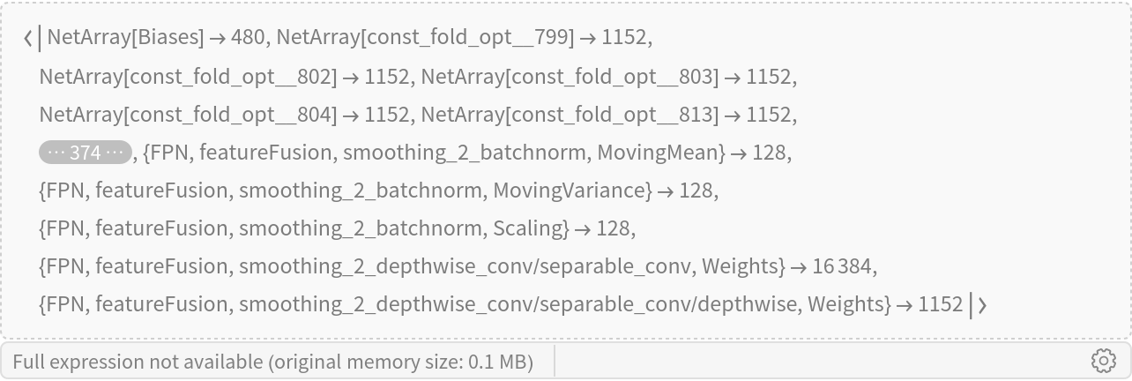Select the NetArray[const_fold_opt__813] key
The image size is (1132, 381).
(x=570, y=115)
